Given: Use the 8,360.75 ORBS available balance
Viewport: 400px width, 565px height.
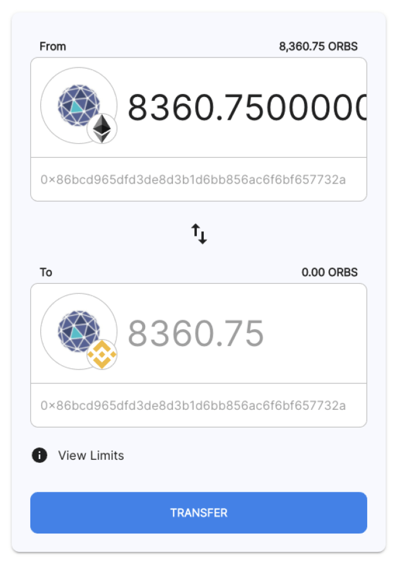Looking at the screenshot, I should pyautogui.click(x=318, y=47).
